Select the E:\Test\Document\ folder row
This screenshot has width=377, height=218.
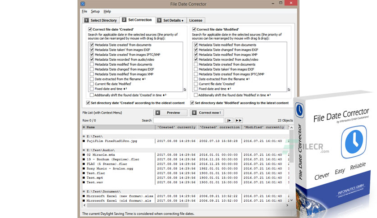click(x=185, y=191)
